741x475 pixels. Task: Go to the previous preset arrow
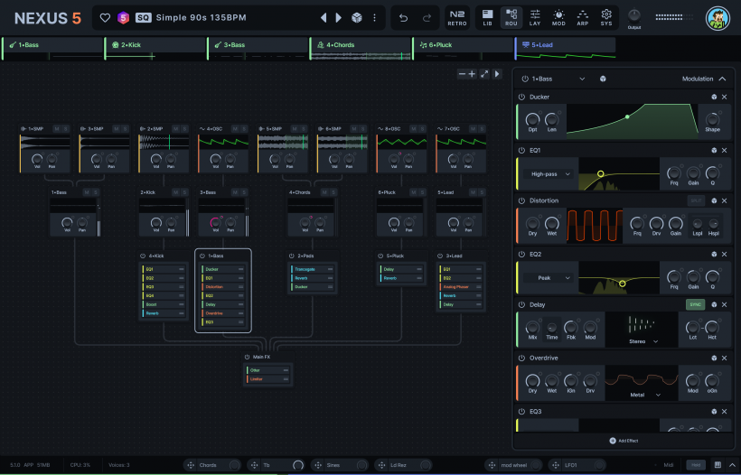(324, 18)
